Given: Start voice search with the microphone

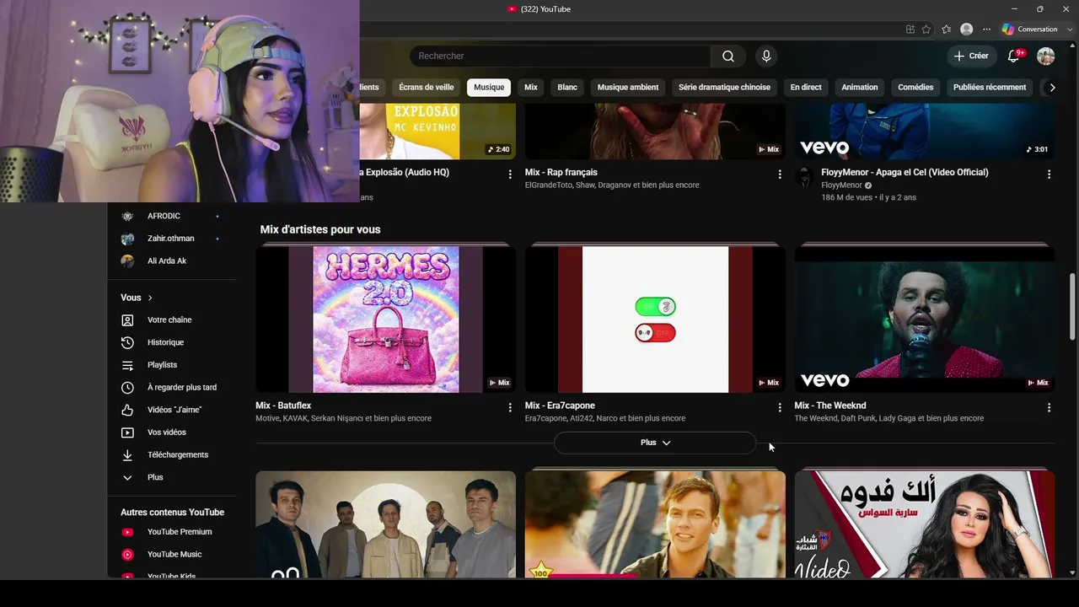Looking at the screenshot, I should 766,56.
